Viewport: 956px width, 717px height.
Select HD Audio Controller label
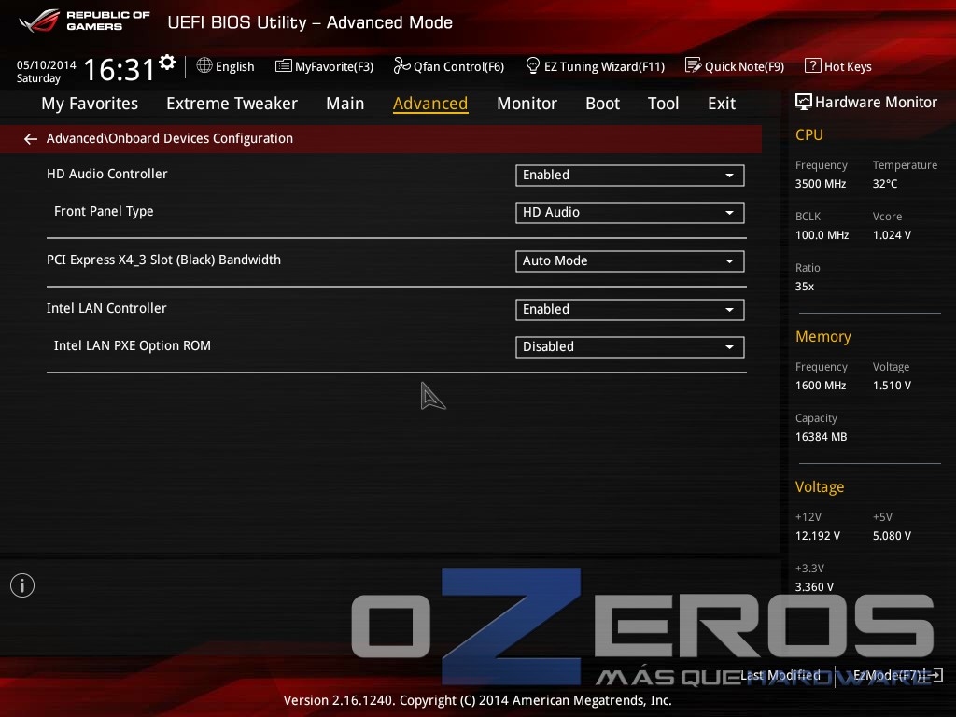(106, 174)
